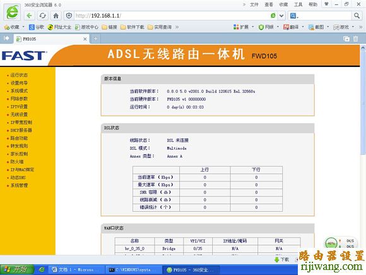366x275 pixels.
Task: Open the 网址大全 bookmark
Action: tap(59, 27)
